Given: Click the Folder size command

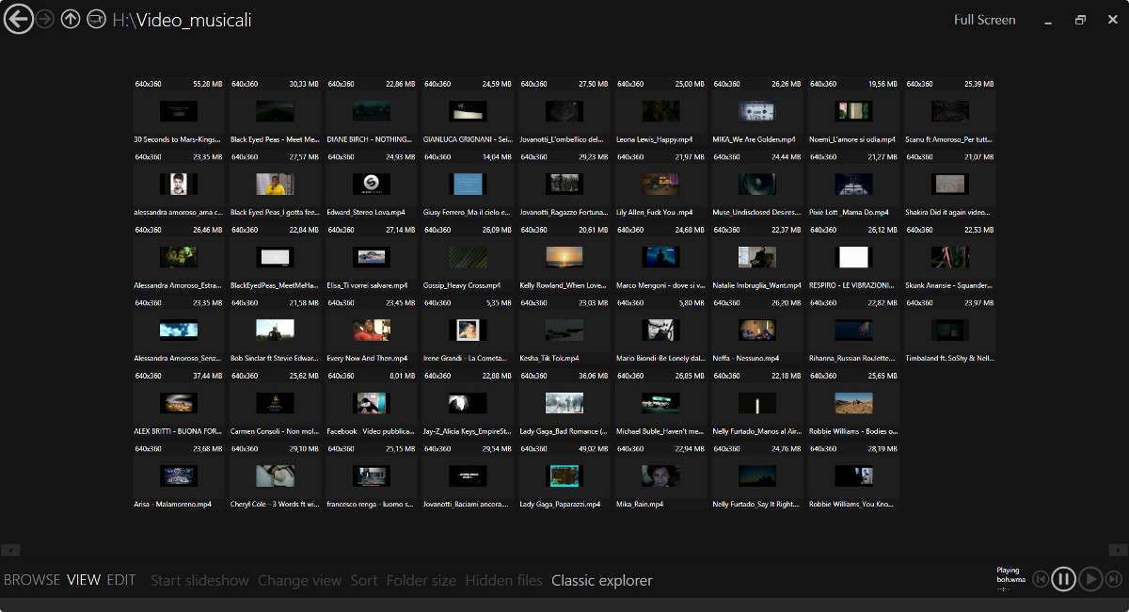Looking at the screenshot, I should coord(421,580).
